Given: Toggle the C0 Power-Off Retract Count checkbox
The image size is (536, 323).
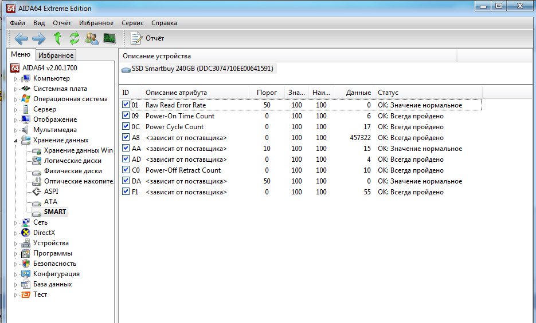Looking at the screenshot, I should (x=126, y=170).
